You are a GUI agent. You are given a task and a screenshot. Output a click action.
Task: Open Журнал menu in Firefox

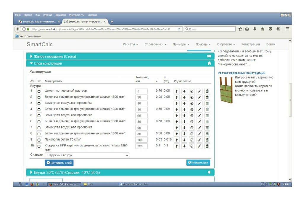47,15
